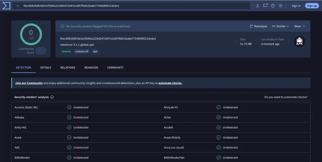Select the DETECTION tab
This screenshot has height=162, width=322.
point(23,67)
